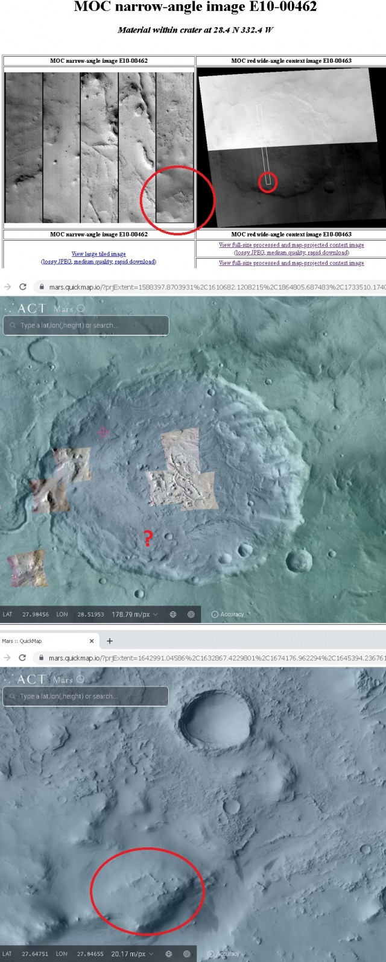Image resolution: width=386 pixels, height=962 pixels.
Task: Click the pink crosshair marker on the crater map
Action: [103, 432]
